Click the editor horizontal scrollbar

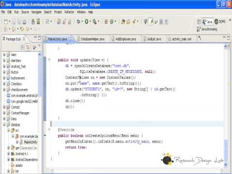[137, 170]
